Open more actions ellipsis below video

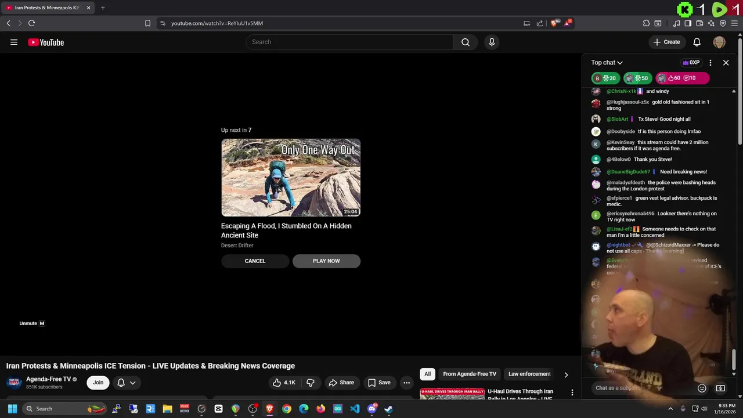407,383
